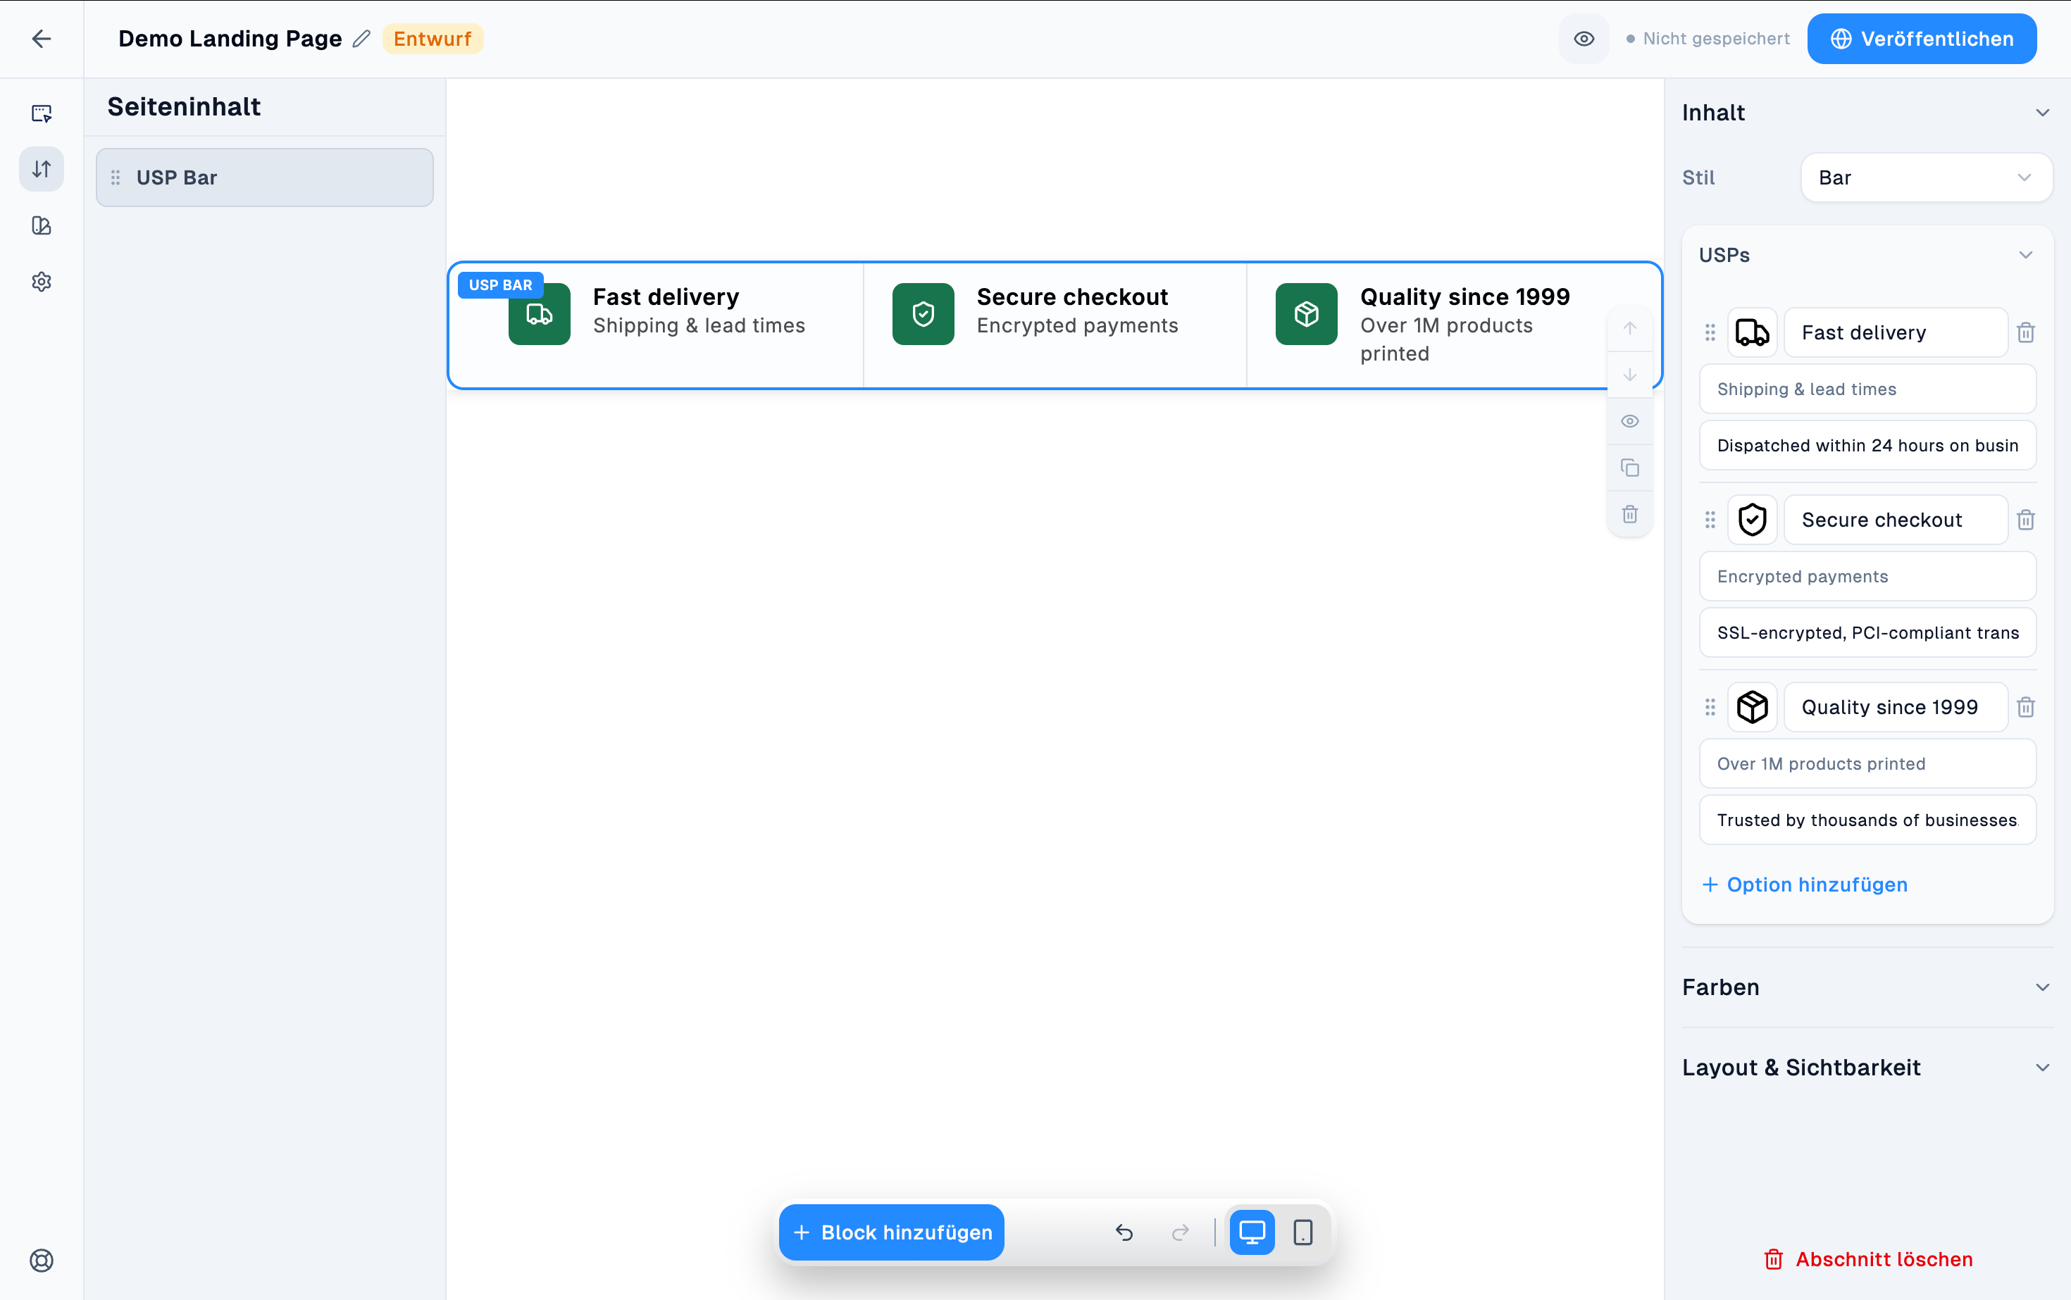Open the Stil dropdown showing Bar

coord(1926,177)
